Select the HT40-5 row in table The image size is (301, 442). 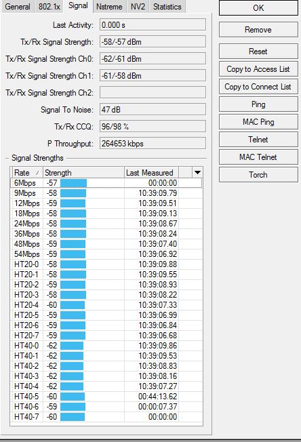(106, 397)
